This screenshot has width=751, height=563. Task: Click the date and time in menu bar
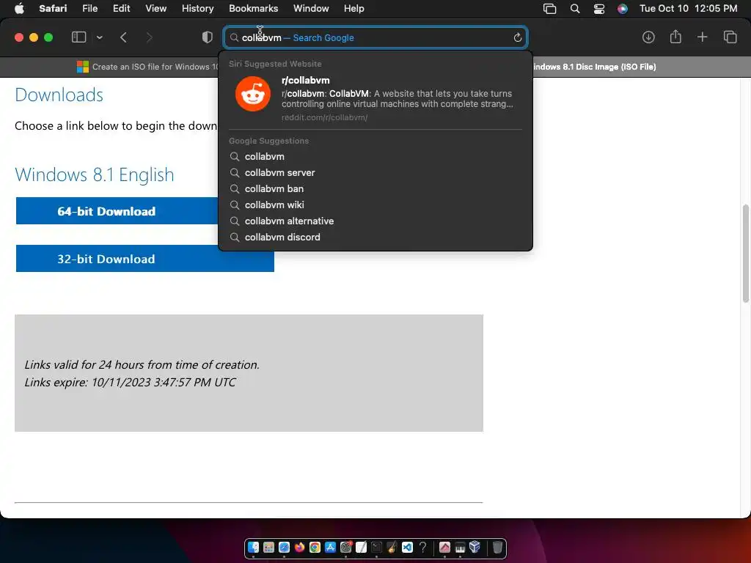click(688, 9)
